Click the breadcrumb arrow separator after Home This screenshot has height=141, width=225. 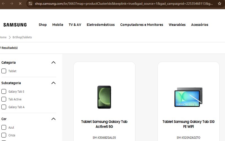coord(10,37)
